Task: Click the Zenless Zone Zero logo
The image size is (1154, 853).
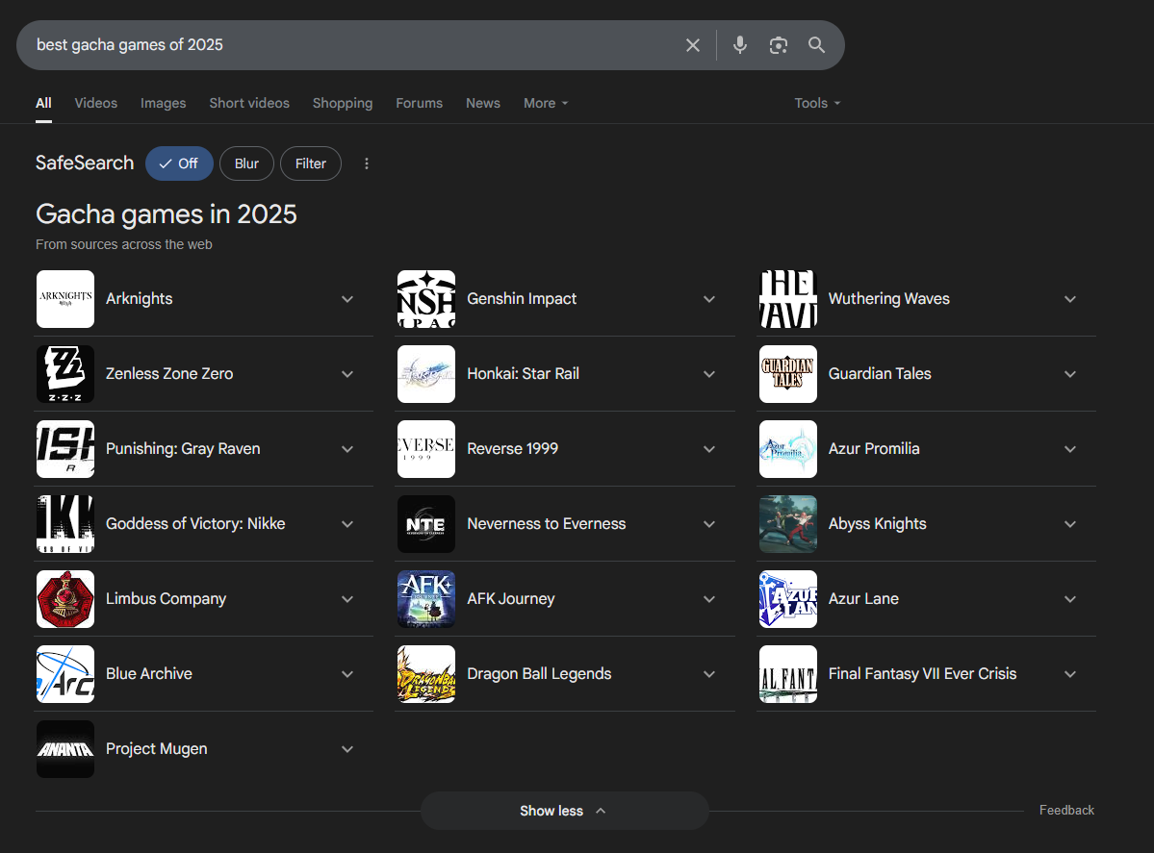Action: pyautogui.click(x=65, y=373)
